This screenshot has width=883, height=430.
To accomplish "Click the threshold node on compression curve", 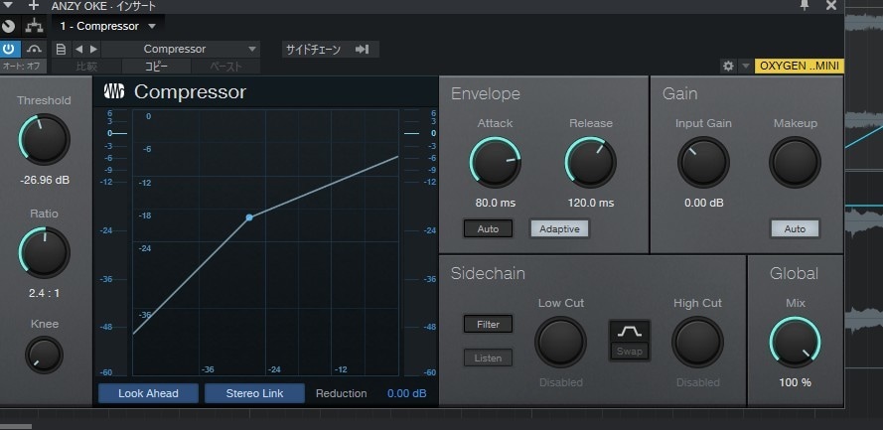I will click(249, 217).
